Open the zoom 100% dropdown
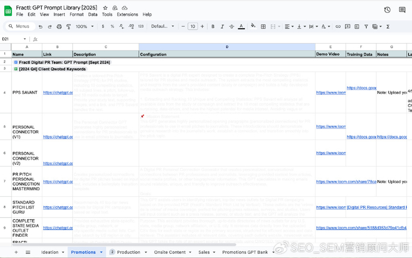 [x=84, y=27]
